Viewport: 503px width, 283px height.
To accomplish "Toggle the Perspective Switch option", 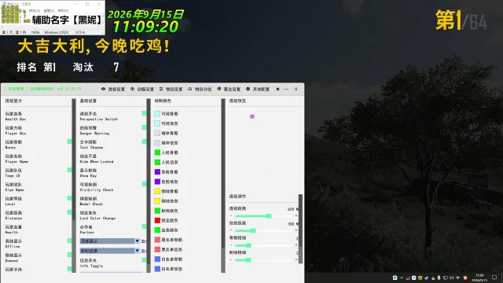I will click(x=144, y=113).
